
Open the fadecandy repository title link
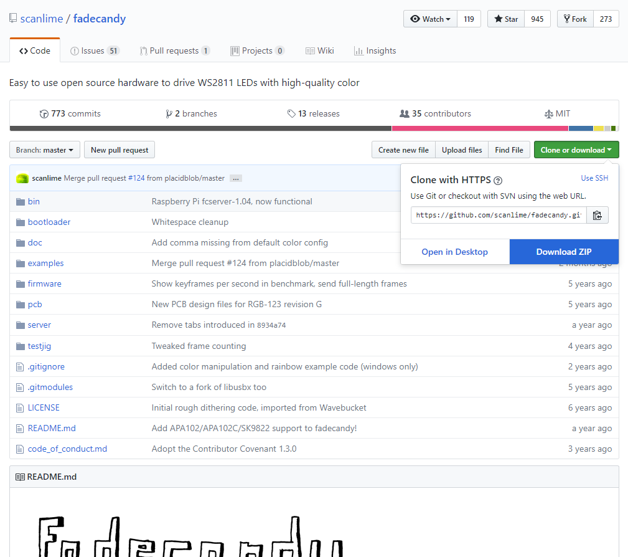tap(100, 19)
